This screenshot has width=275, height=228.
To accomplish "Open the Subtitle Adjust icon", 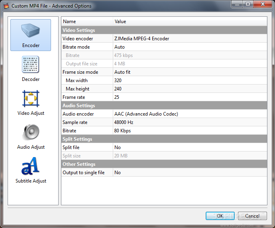I will pyautogui.click(x=30, y=166).
